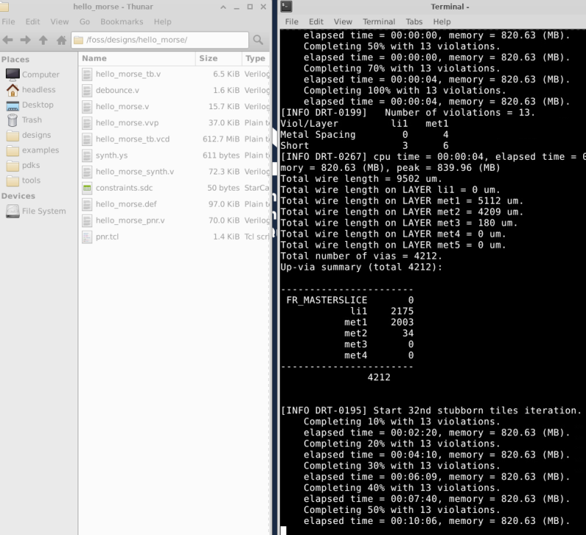Screen dimensions: 586x535
Task: Open Trash in the sidebar
Action: [31, 119]
